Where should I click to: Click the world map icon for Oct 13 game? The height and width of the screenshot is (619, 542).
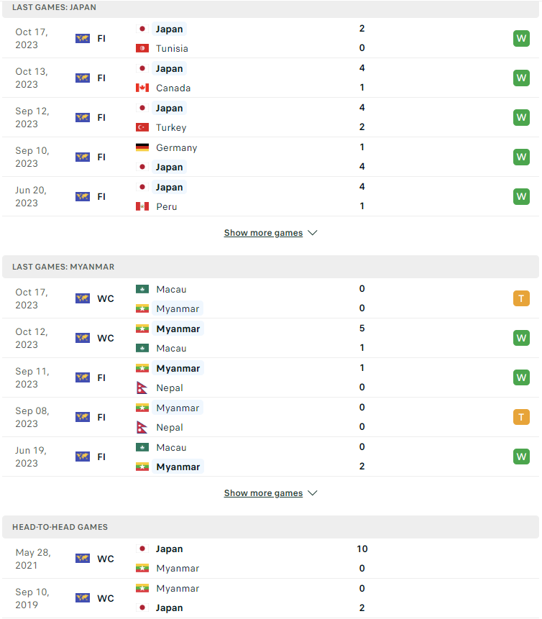(x=83, y=78)
